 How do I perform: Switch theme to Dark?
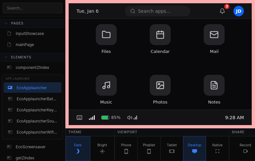[x=78, y=148]
